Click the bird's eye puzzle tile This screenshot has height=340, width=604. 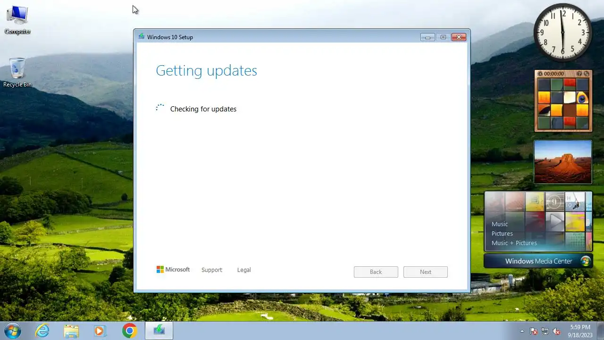[582, 98]
